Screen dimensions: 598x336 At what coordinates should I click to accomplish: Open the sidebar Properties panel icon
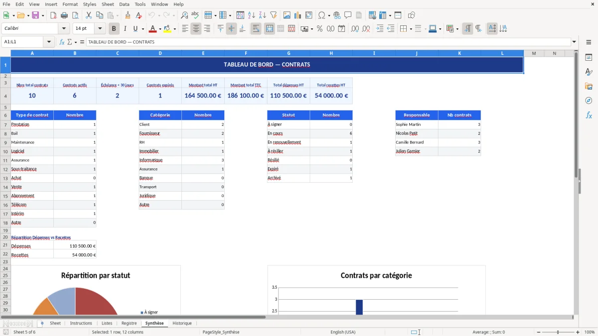click(589, 58)
